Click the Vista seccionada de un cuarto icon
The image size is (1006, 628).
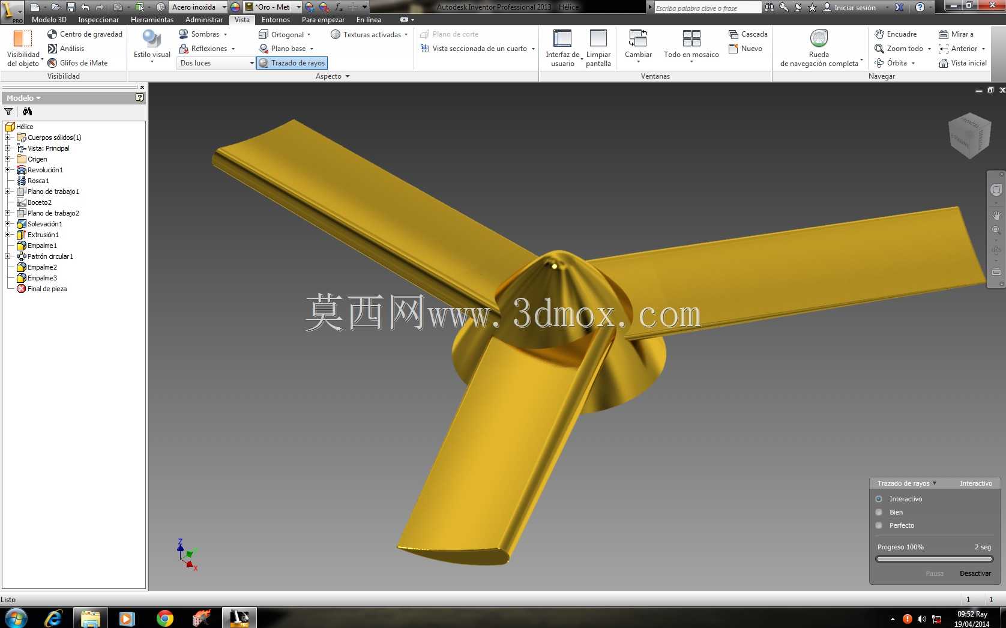point(424,49)
